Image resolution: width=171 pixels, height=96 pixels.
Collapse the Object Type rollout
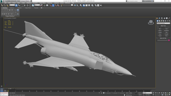(163, 26)
